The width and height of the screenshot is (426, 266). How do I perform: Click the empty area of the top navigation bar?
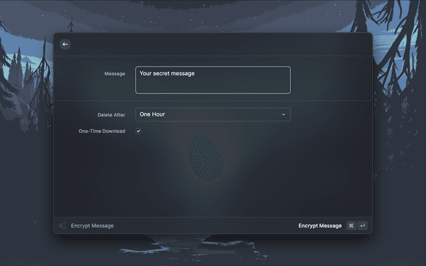point(213,44)
